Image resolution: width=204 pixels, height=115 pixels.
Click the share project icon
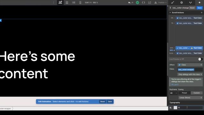149,3
